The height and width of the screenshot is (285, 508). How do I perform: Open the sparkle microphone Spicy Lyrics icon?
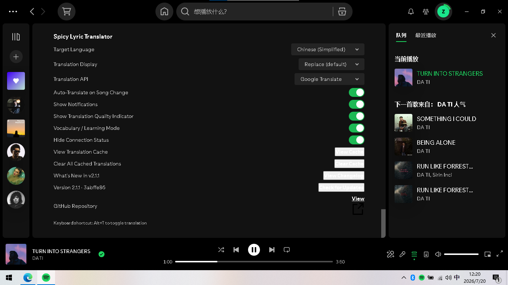coord(390,254)
